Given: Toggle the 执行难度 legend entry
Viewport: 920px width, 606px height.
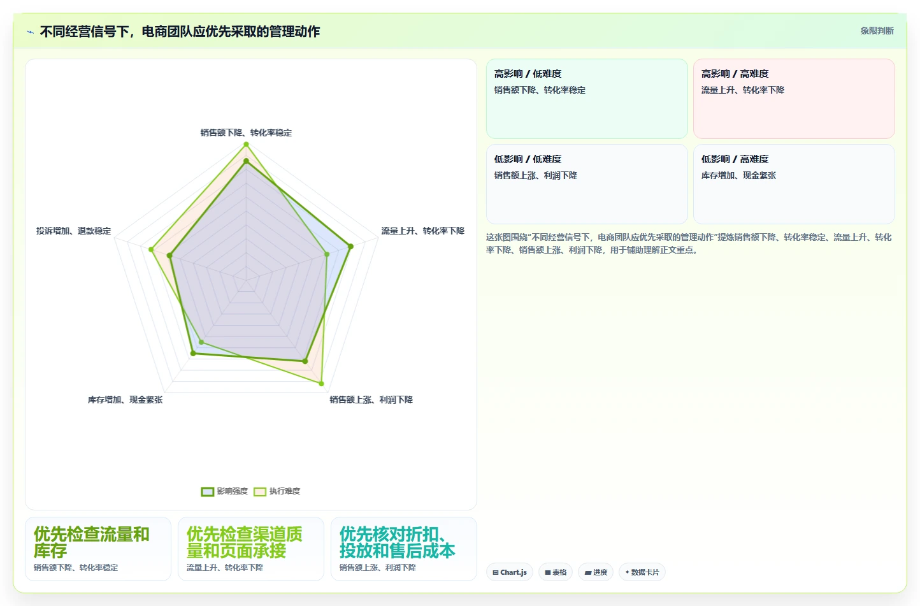Looking at the screenshot, I should (277, 491).
